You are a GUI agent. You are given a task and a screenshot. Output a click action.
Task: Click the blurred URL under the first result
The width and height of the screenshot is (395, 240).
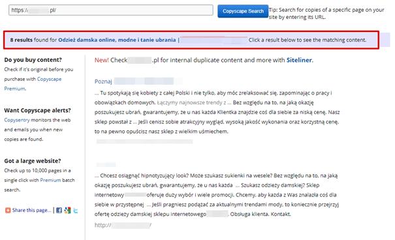[144, 142]
